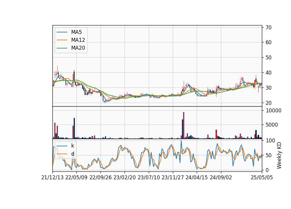
Task: Click the k legend label
Action: (x=72, y=146)
